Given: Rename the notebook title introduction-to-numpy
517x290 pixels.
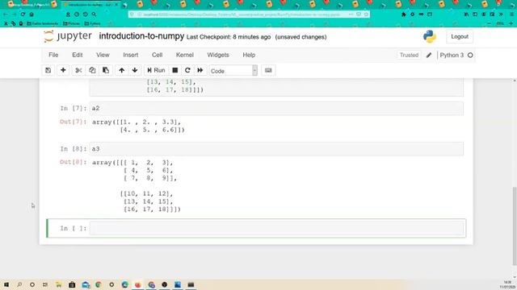Looking at the screenshot, I should click(141, 36).
